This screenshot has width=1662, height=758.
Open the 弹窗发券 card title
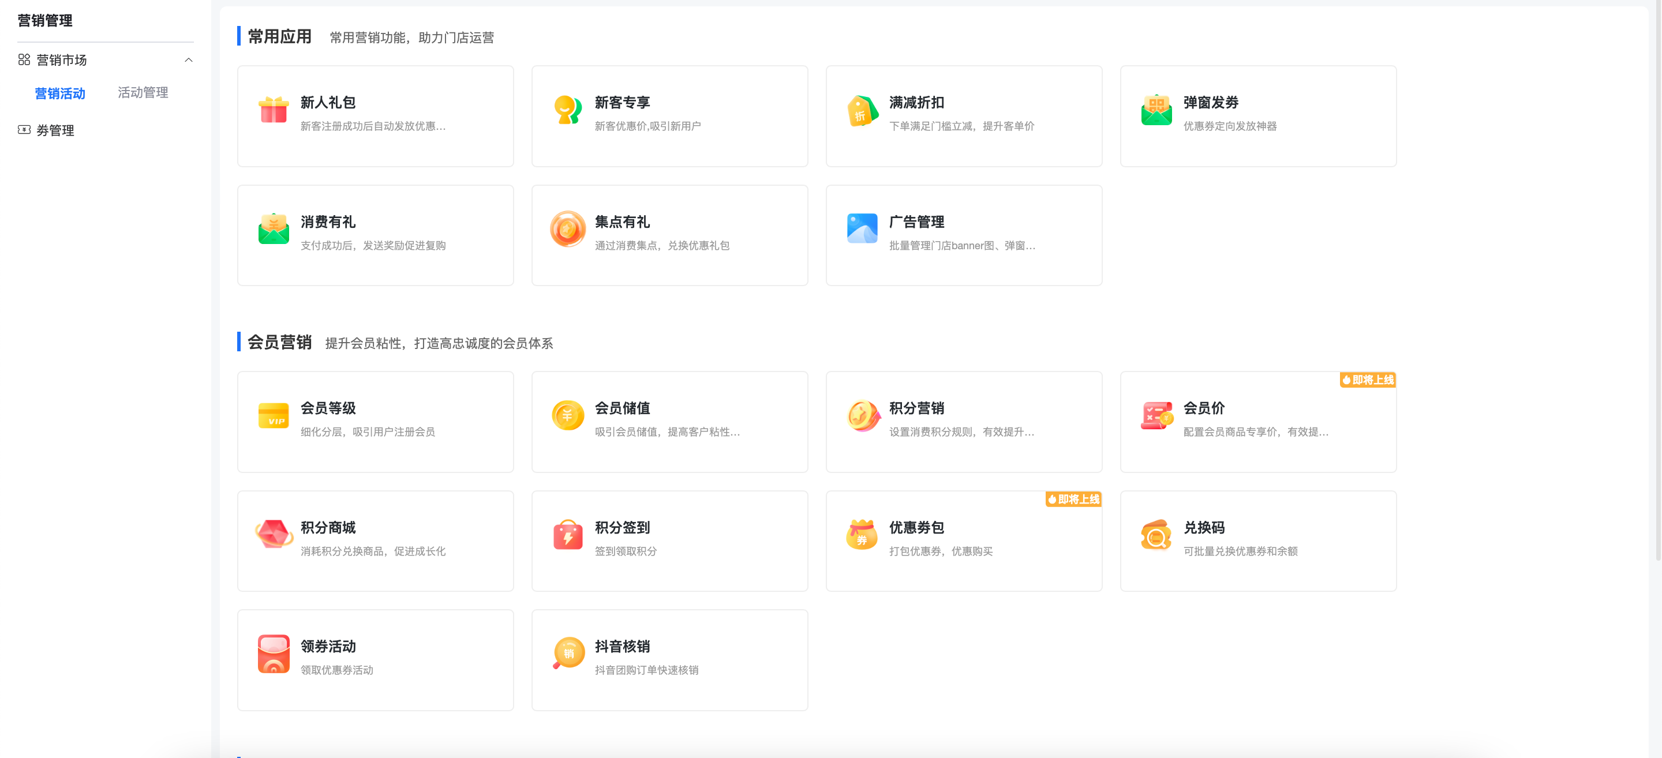coord(1210,103)
